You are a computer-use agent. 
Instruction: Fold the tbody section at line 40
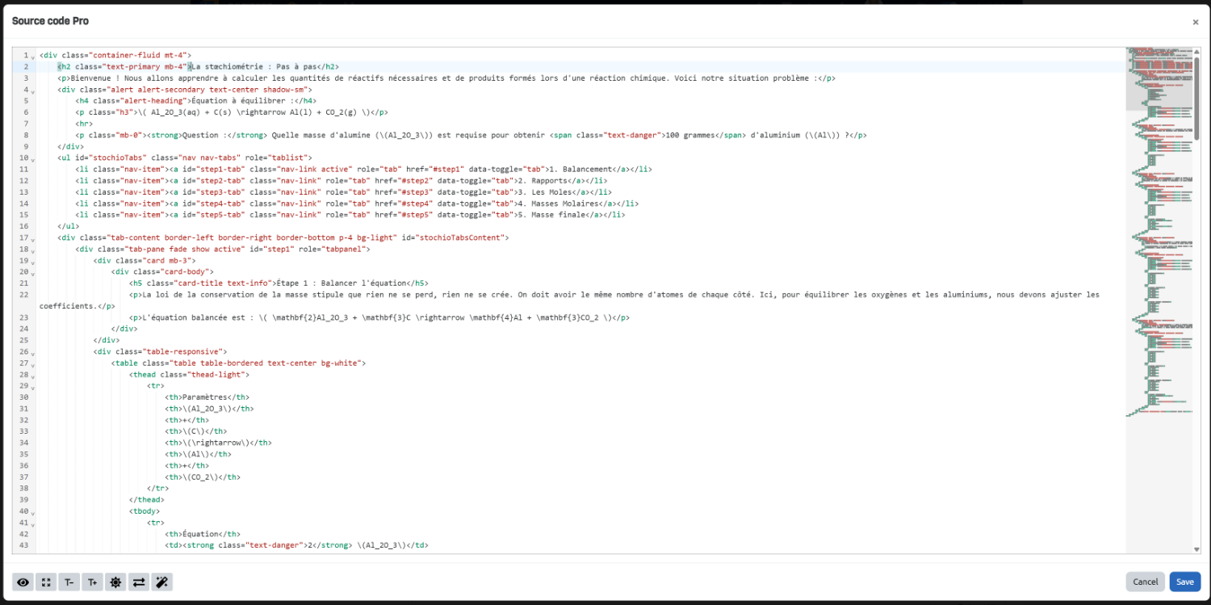(x=32, y=512)
